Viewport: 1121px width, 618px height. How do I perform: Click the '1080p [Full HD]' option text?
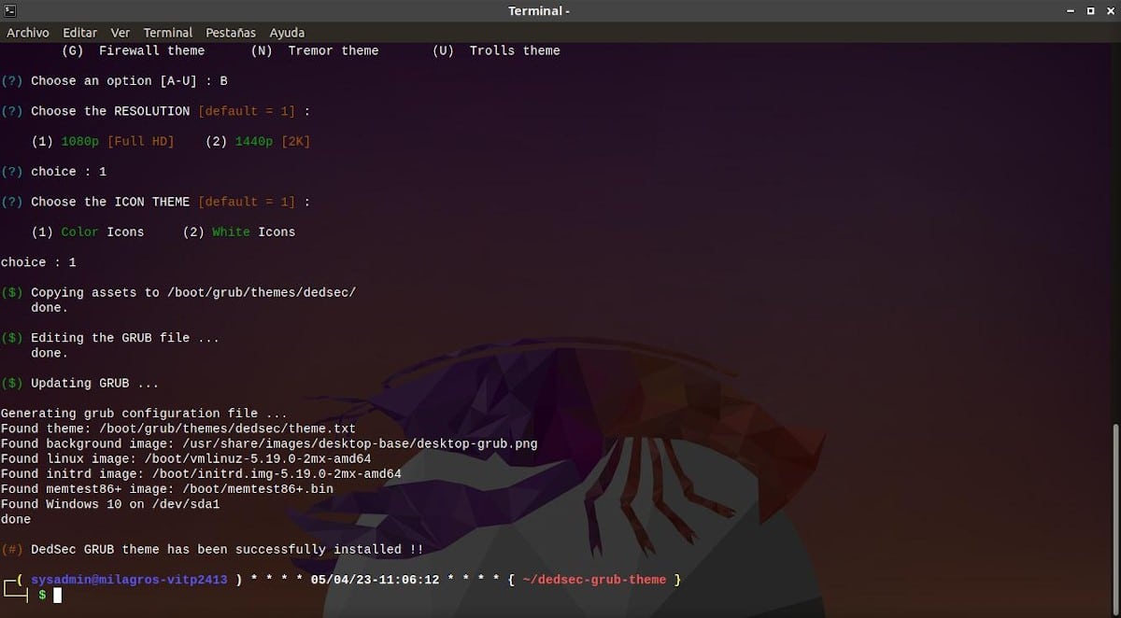click(118, 142)
